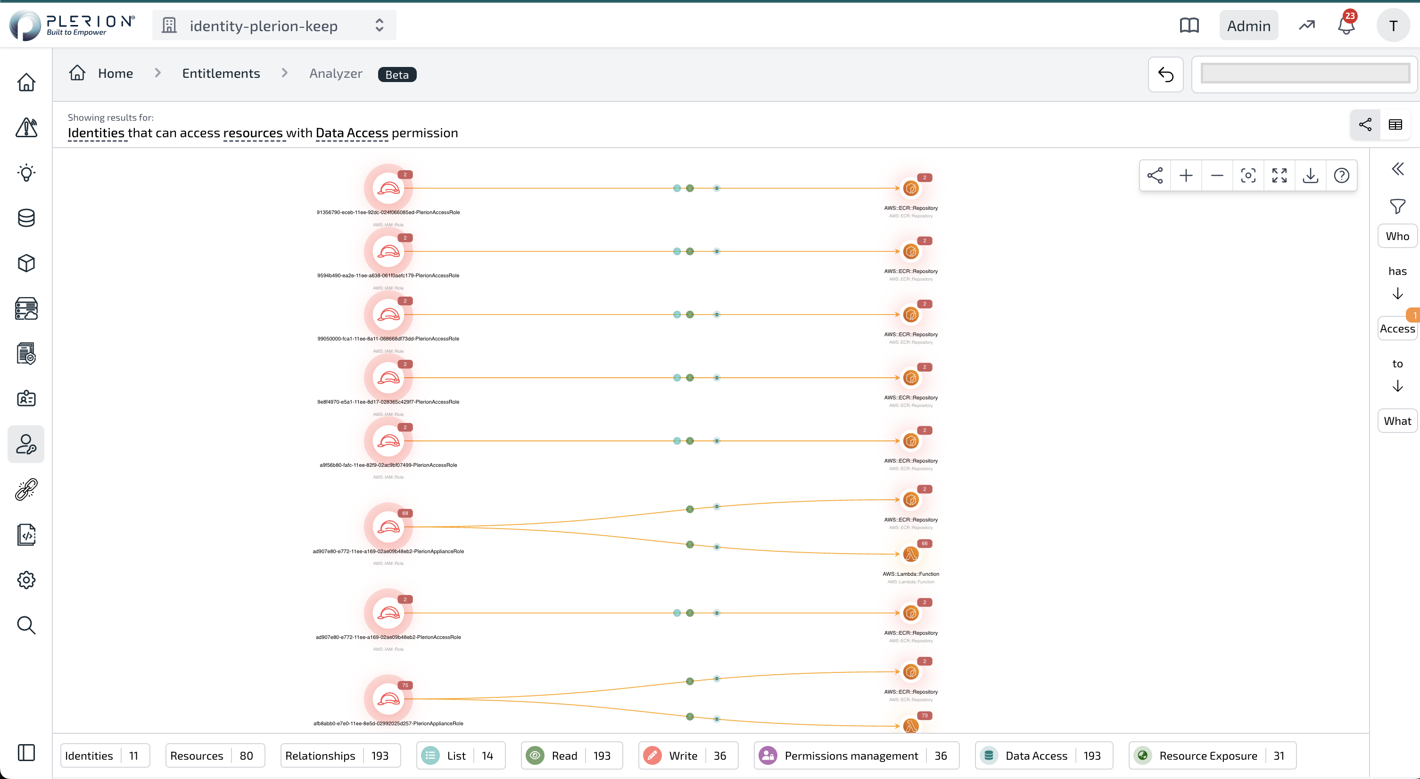Viewport: 1420px width, 779px height.
Task: Toggle the List 14 permission filter
Action: coord(461,755)
